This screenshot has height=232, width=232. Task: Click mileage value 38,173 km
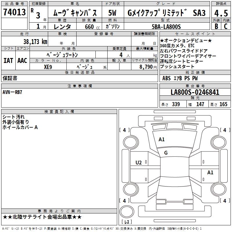click(x=35, y=41)
